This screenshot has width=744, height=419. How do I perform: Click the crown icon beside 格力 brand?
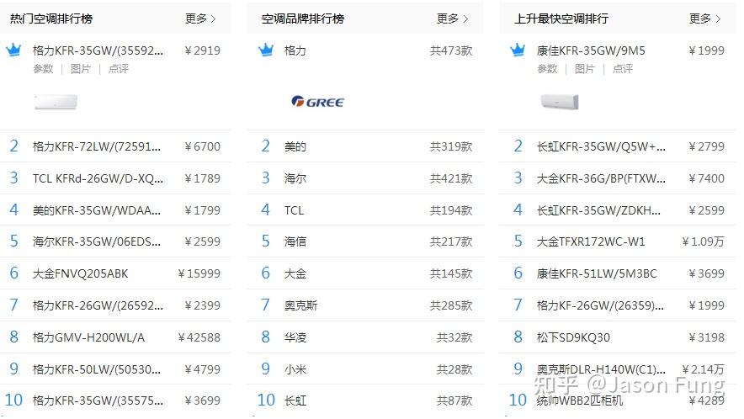[x=266, y=50]
